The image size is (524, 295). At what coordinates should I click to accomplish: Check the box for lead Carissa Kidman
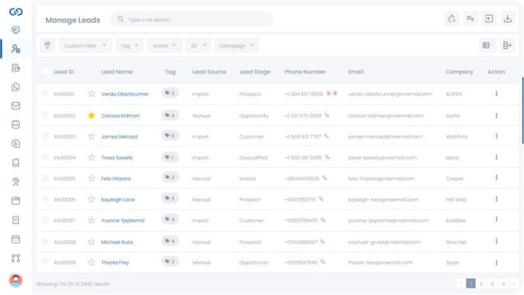45,115
